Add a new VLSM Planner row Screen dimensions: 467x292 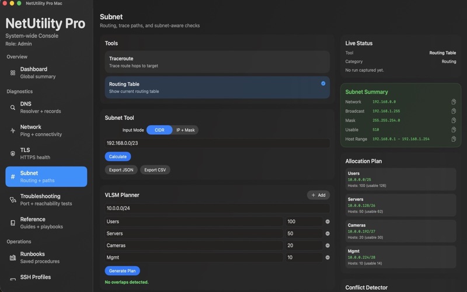click(318, 195)
